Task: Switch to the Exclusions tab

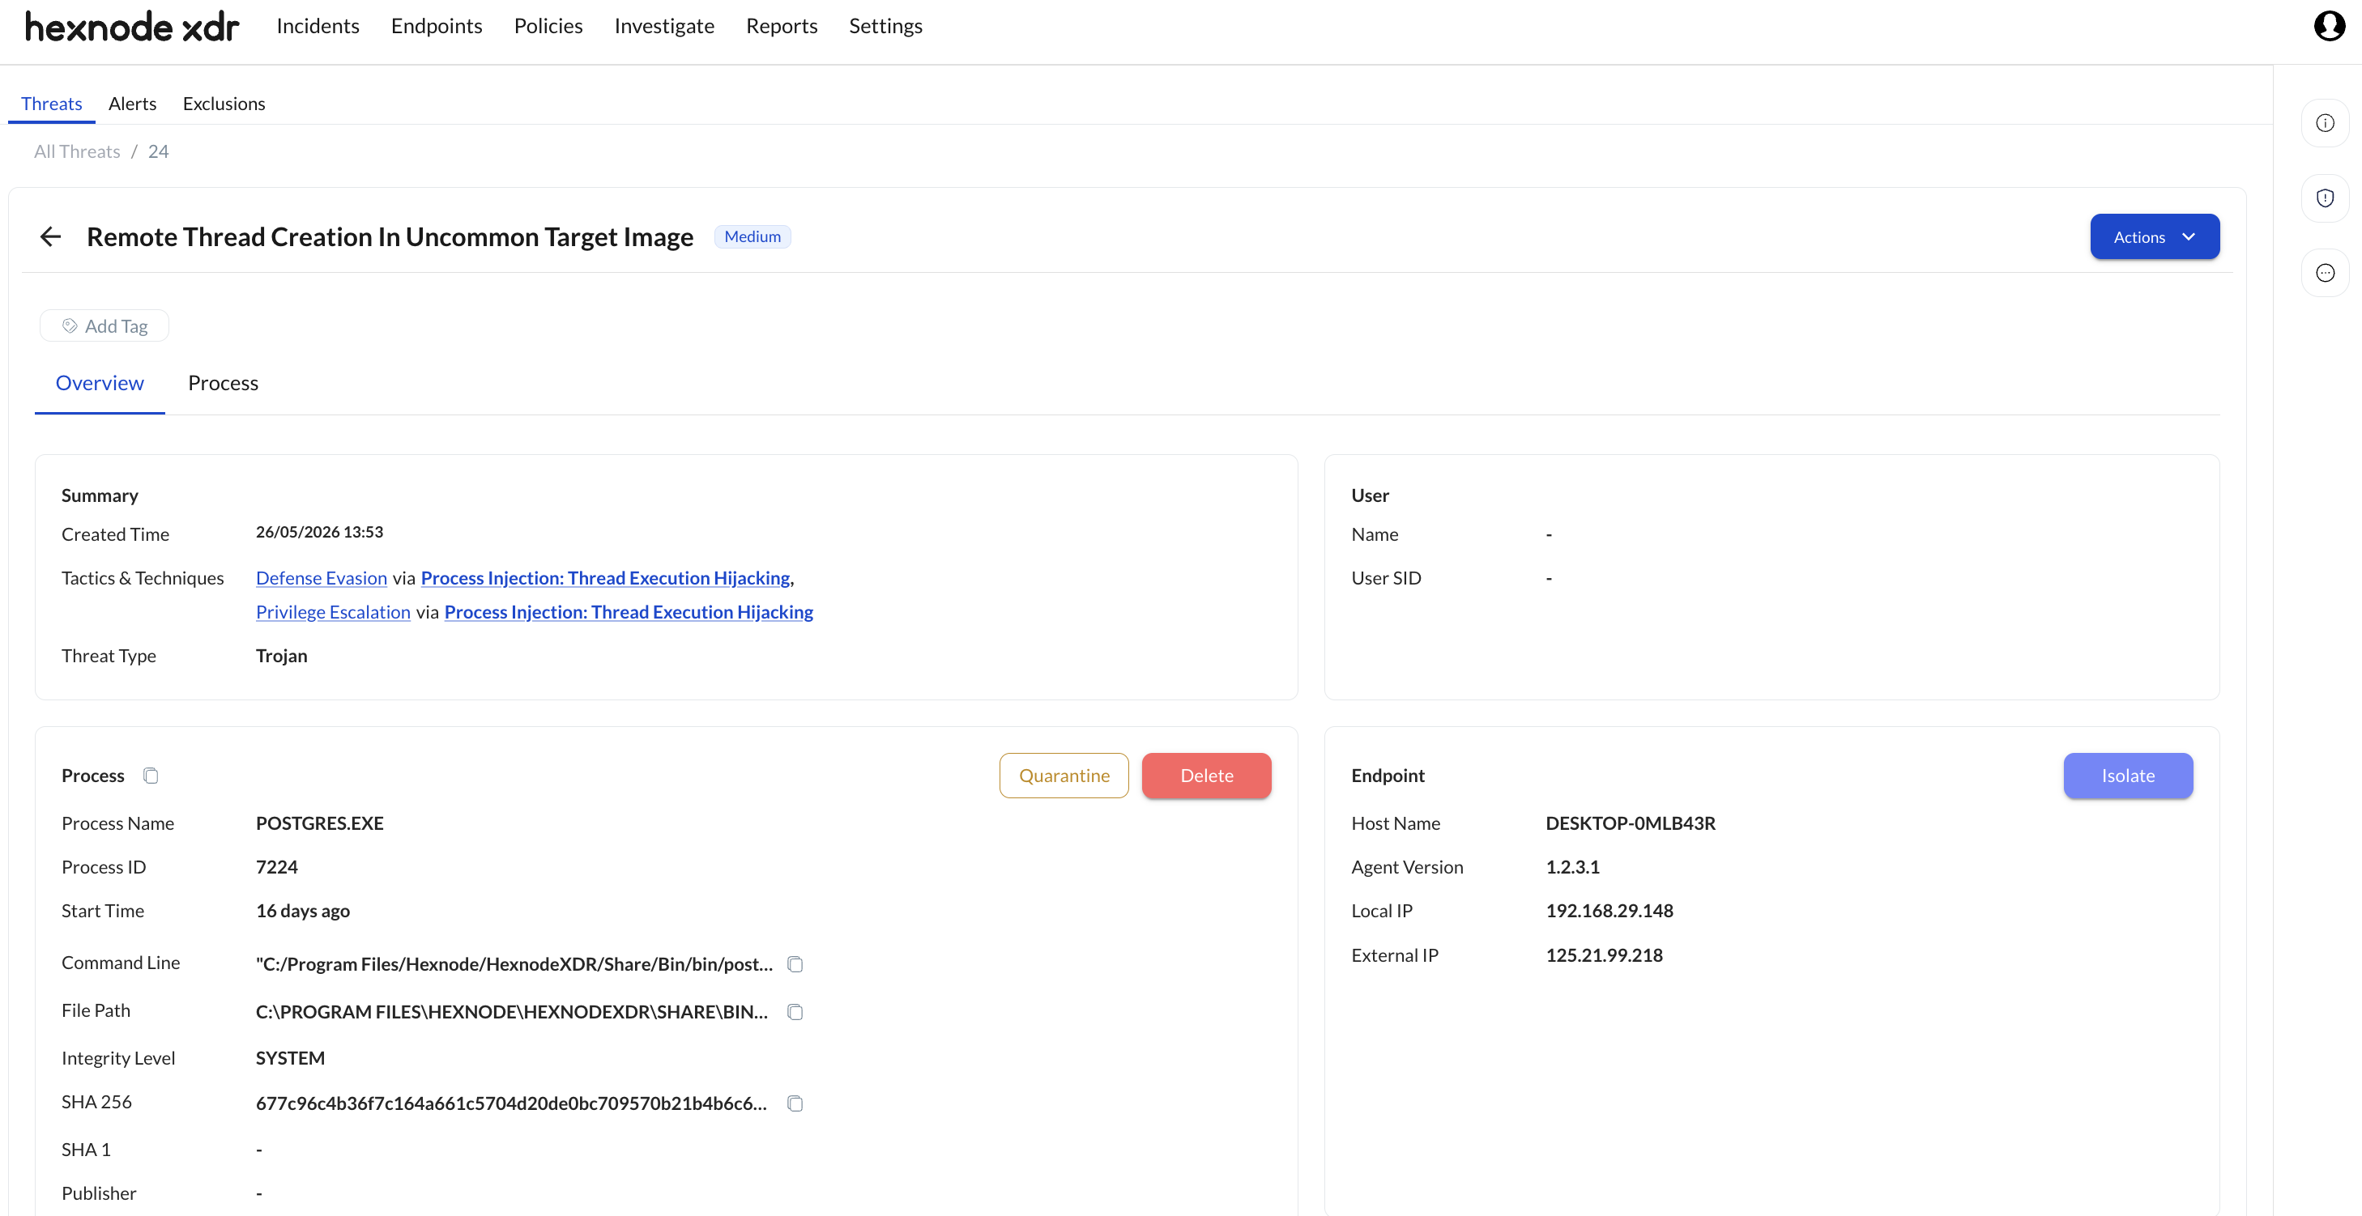Action: [x=224, y=104]
